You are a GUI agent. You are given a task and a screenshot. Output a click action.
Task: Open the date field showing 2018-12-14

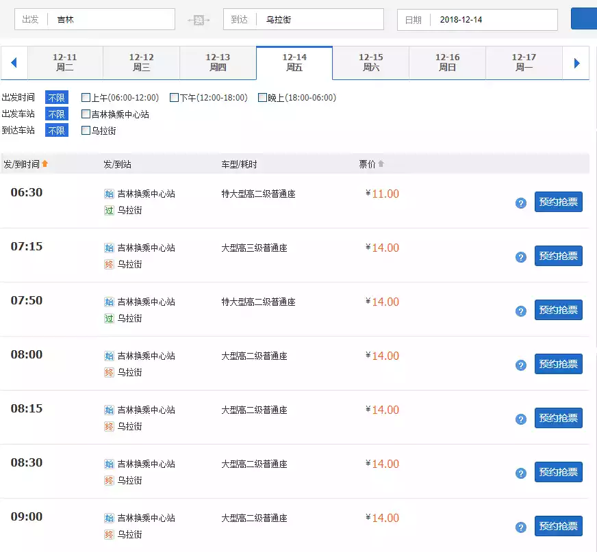tap(487, 20)
